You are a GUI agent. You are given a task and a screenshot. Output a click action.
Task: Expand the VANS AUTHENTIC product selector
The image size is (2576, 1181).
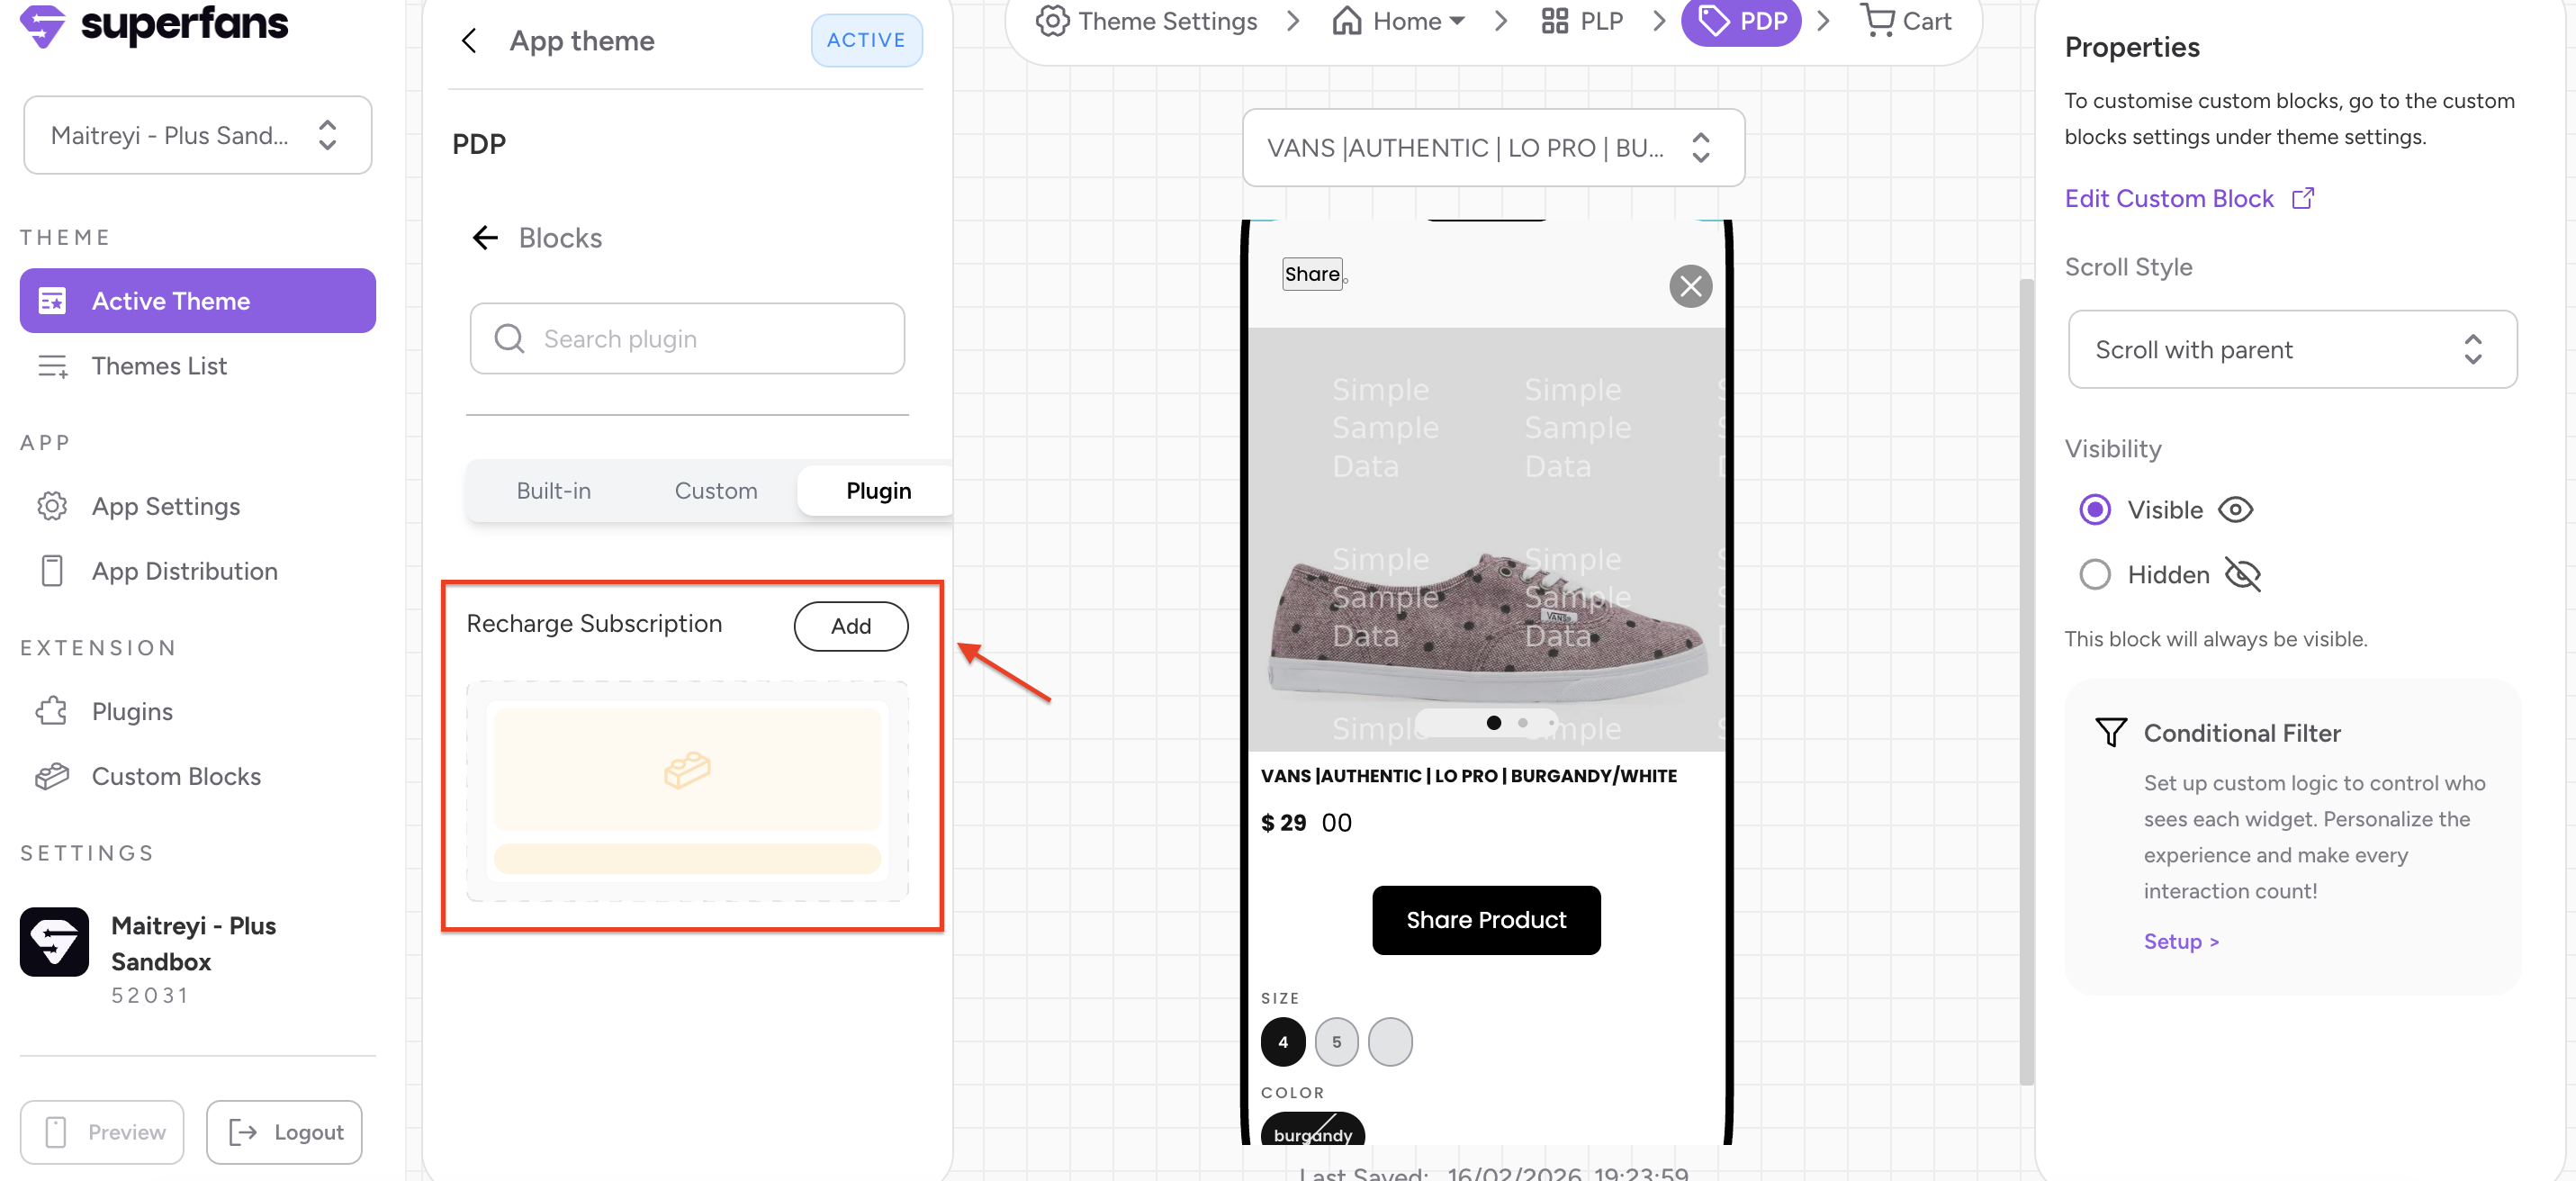click(x=1492, y=148)
